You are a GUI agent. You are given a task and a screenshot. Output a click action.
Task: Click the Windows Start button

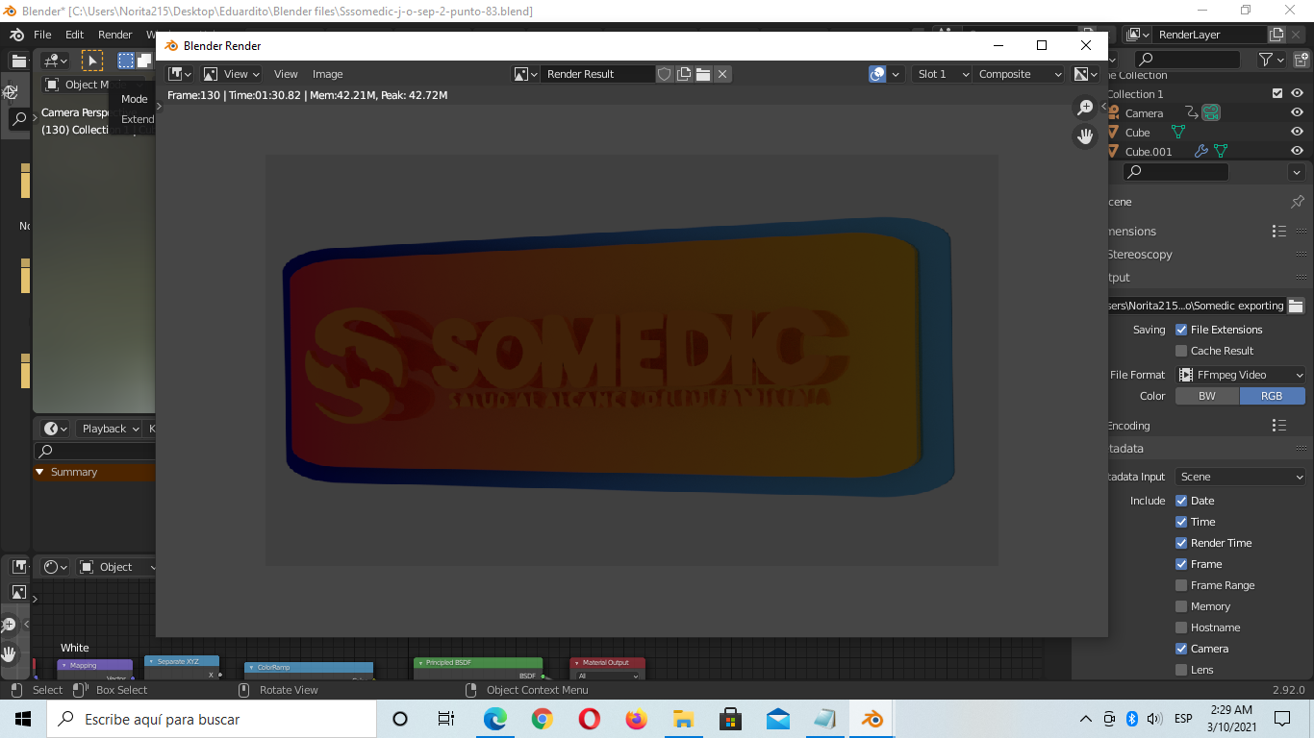[x=23, y=719]
